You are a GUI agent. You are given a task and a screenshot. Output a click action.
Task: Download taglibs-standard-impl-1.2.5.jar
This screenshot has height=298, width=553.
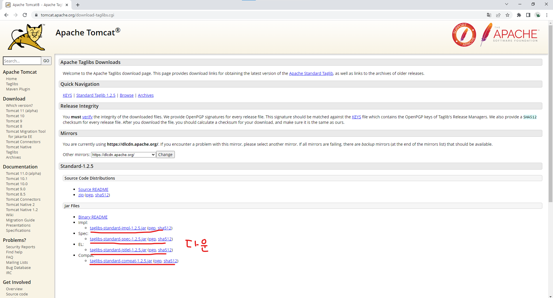[x=118, y=228]
